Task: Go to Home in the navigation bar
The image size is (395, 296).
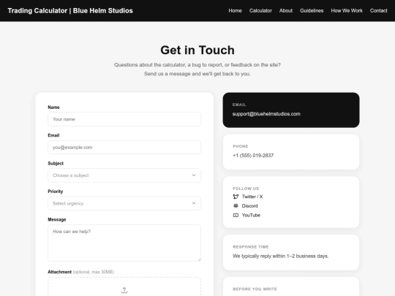Action: pyautogui.click(x=235, y=10)
